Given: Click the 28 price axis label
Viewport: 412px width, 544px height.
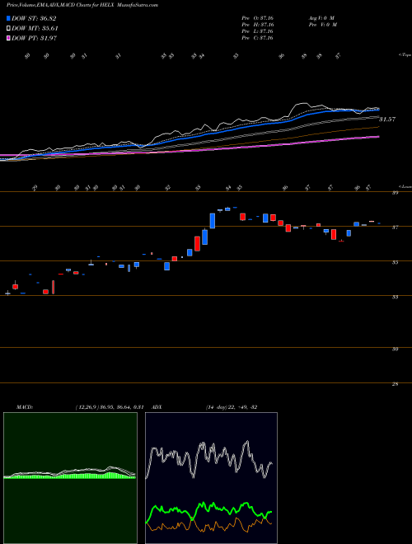Looking at the screenshot, I should coord(395,384).
